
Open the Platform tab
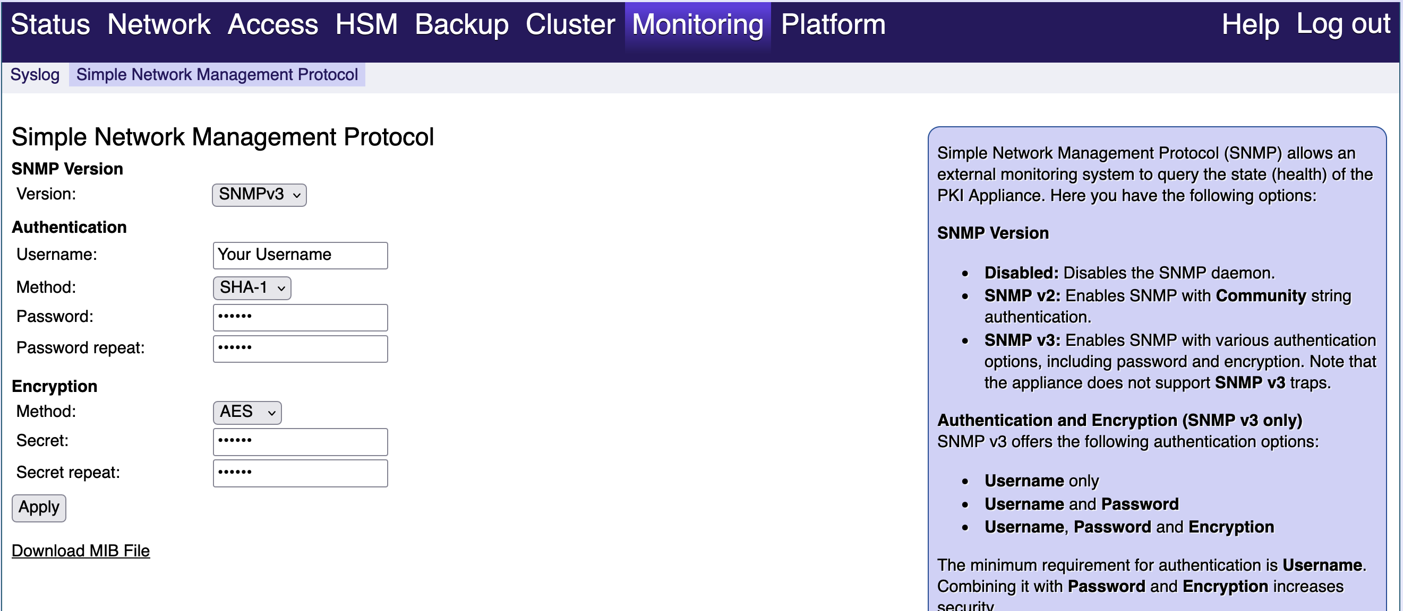click(833, 25)
